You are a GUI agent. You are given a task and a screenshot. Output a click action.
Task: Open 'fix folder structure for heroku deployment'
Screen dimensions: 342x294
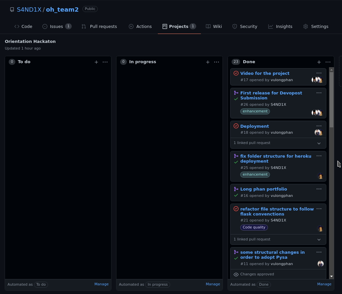coord(276,159)
